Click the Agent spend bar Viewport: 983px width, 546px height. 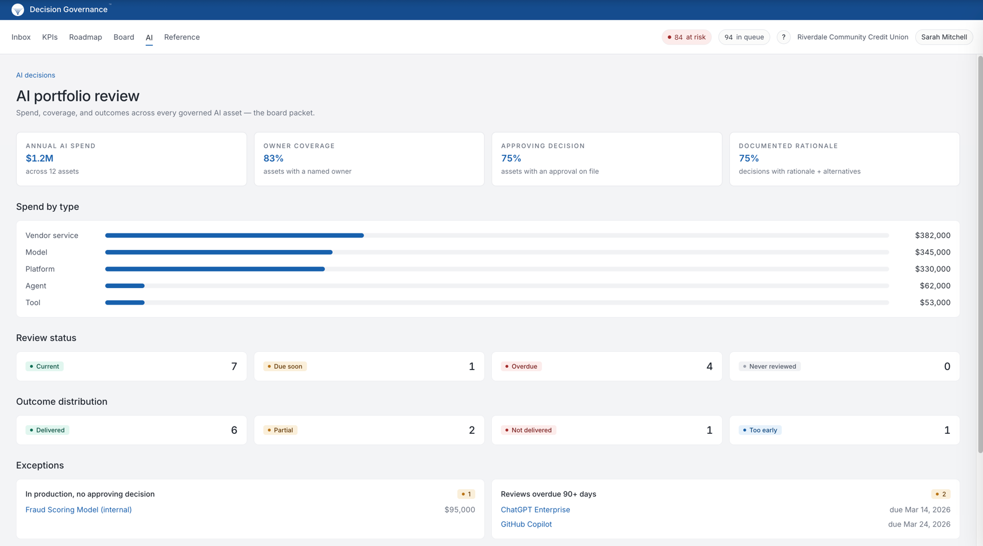pos(497,286)
